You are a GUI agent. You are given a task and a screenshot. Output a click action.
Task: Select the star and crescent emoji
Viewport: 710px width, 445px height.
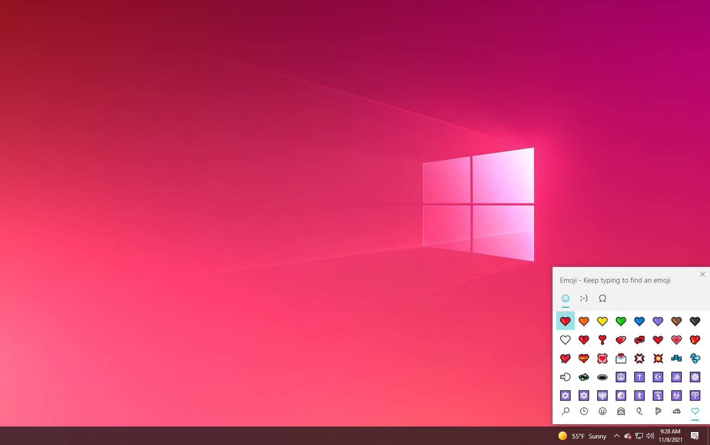[x=658, y=377]
